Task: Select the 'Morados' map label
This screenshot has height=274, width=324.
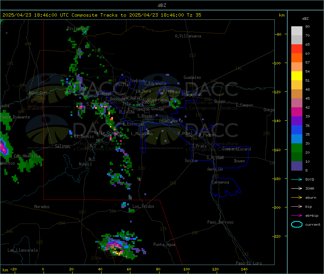Action: 42,207
